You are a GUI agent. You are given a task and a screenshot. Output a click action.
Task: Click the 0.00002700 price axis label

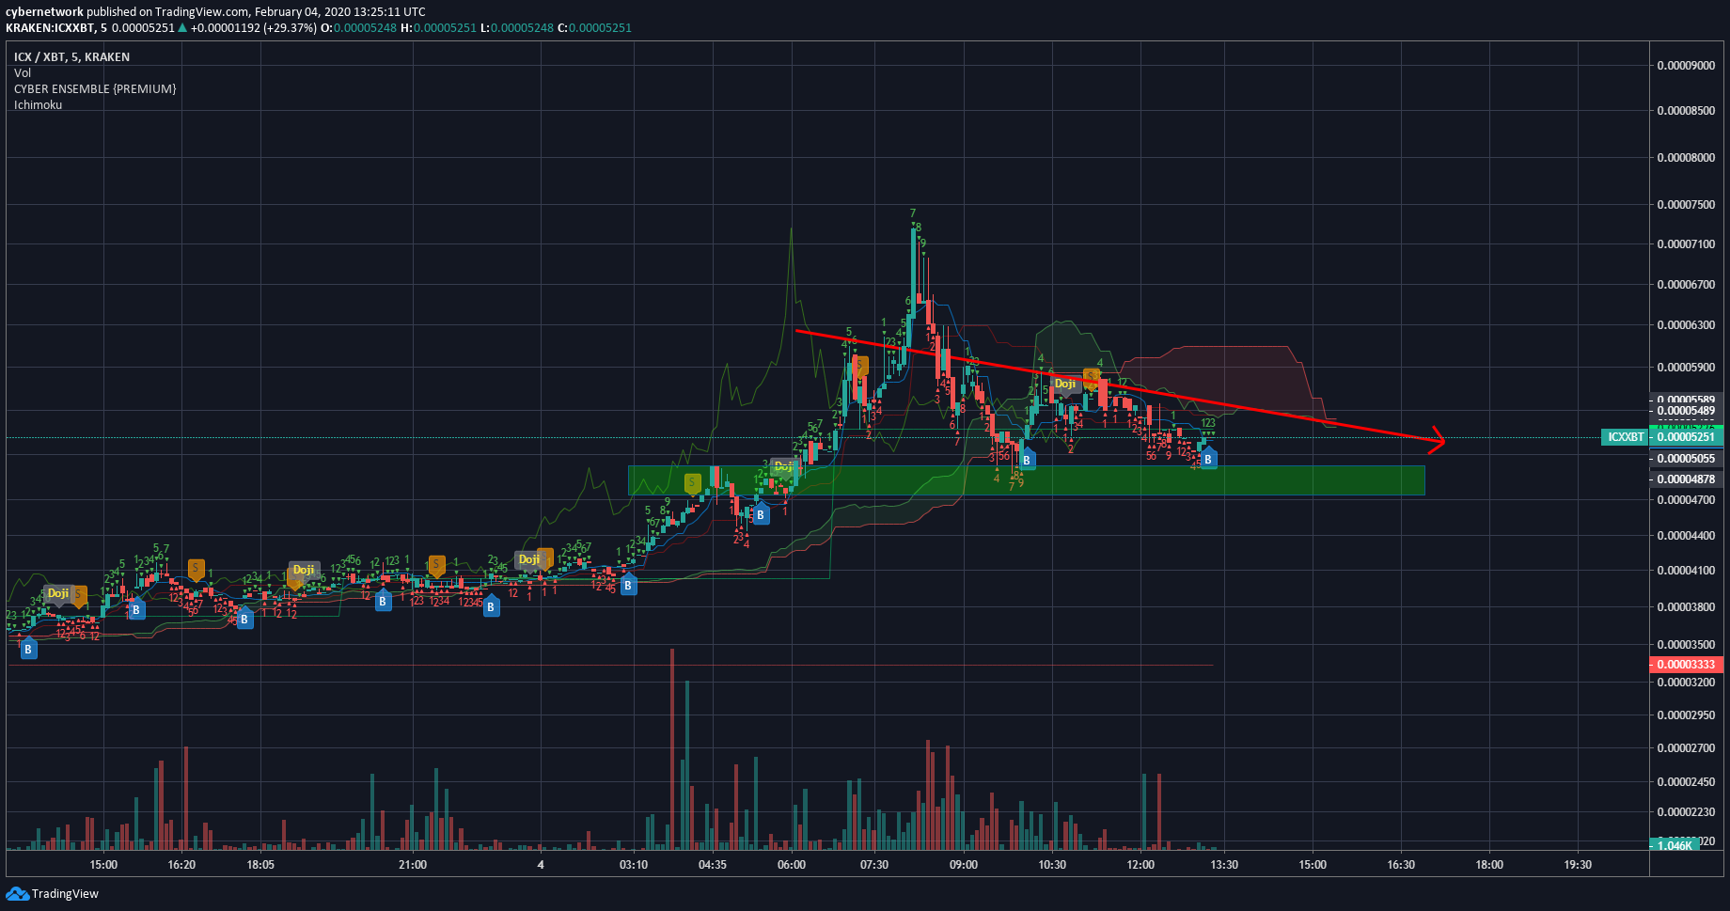tap(1686, 749)
